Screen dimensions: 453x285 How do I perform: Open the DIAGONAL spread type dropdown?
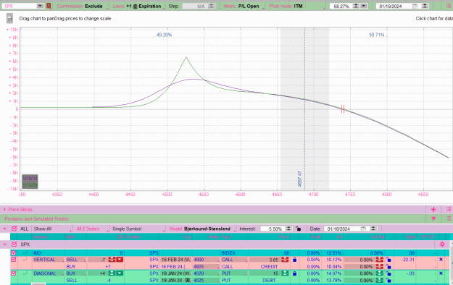[x=48, y=273]
